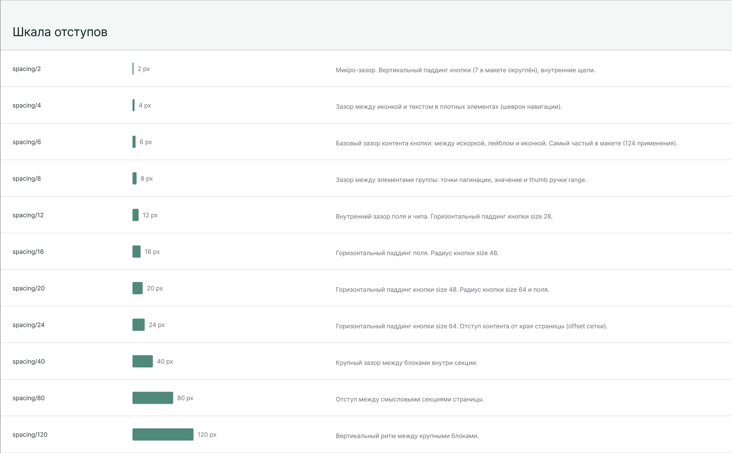Click the description "Горизонтальный паддинг поля. Радиус кнопки size 48."
Image resolution: width=732 pixels, height=453 pixels.
(x=417, y=253)
